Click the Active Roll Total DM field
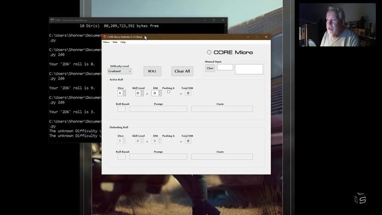Screen dimensions: 382x215 click(188, 93)
